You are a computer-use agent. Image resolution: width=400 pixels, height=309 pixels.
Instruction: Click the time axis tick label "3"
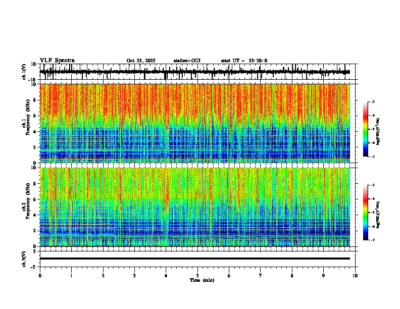(134, 276)
